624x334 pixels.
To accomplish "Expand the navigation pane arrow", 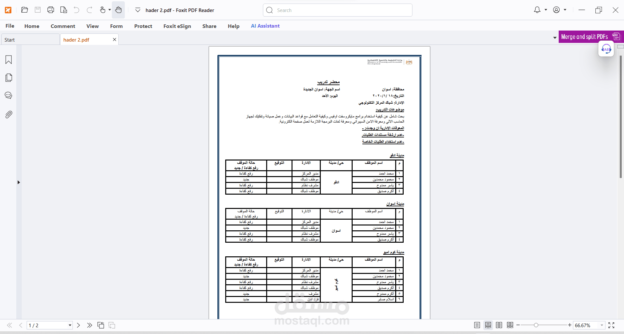I will pos(19,182).
